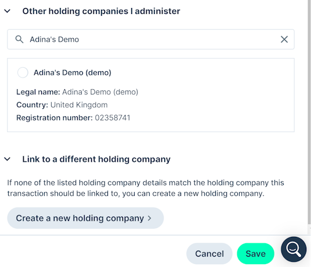Save the holding company selection

[x=255, y=254]
